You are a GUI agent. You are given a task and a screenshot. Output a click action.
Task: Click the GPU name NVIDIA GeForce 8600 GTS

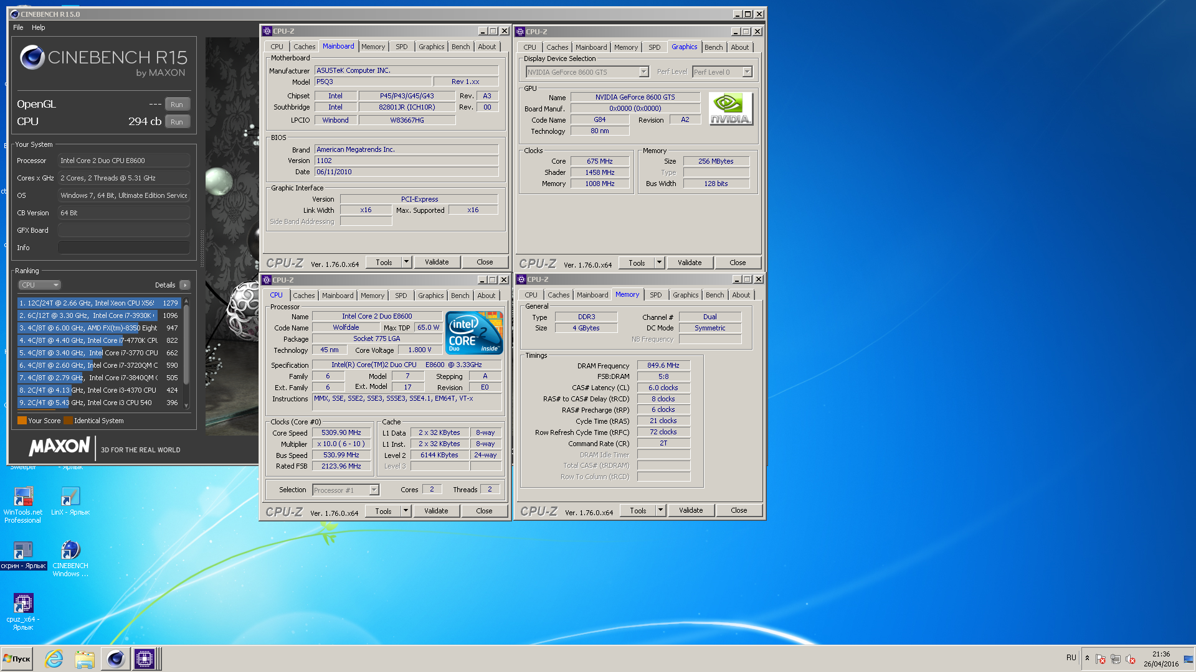(635, 97)
